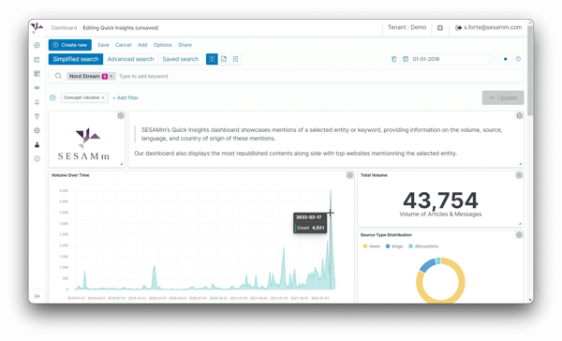Viewport: 562px width, 341px height.
Task: Open the dashboards icon in sidebar
Action: coord(37,73)
